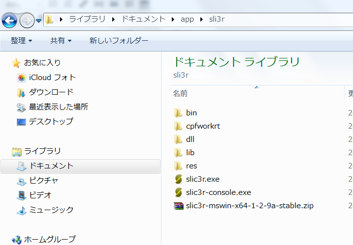This screenshot has height=245, width=353.
Task: Select the slic3r.exe file name
Action: (203, 179)
